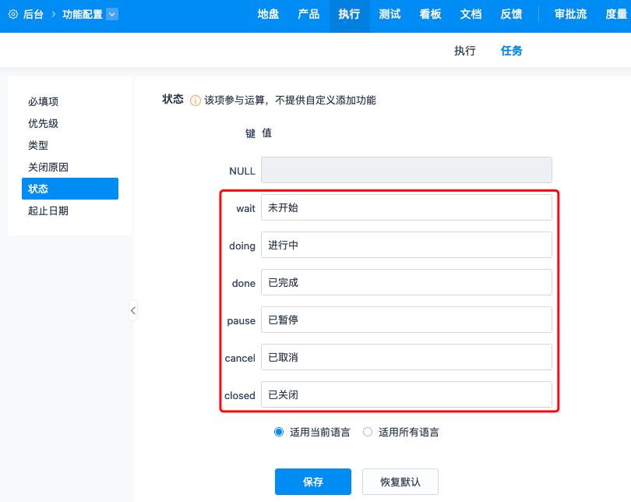Click the done value field 已完成
Viewport: 631px width, 502px height.
(407, 282)
